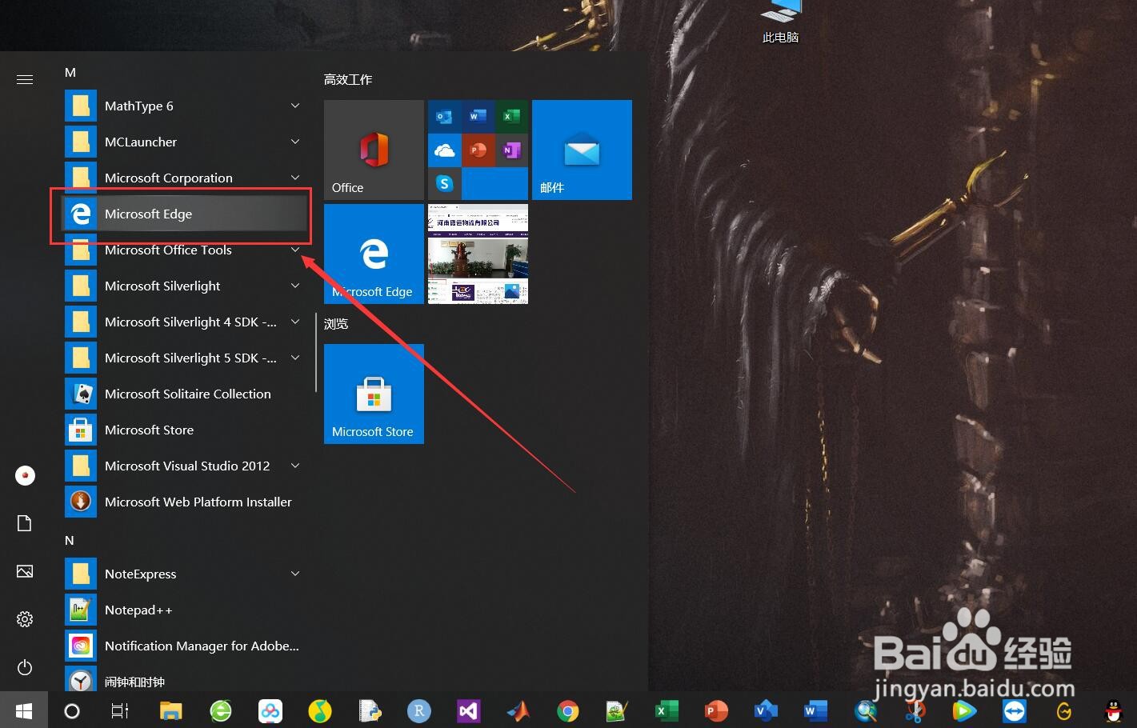Viewport: 1137px width, 728px height.
Task: Launch Notepad++ from the app list
Action: coord(186,610)
